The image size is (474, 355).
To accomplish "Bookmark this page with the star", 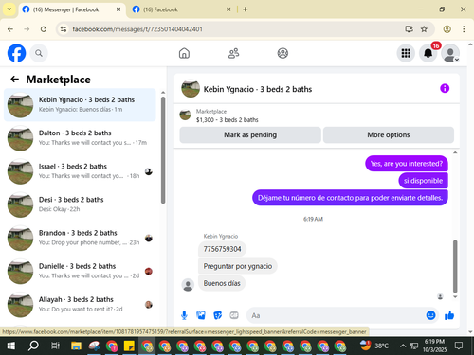I will [424, 29].
